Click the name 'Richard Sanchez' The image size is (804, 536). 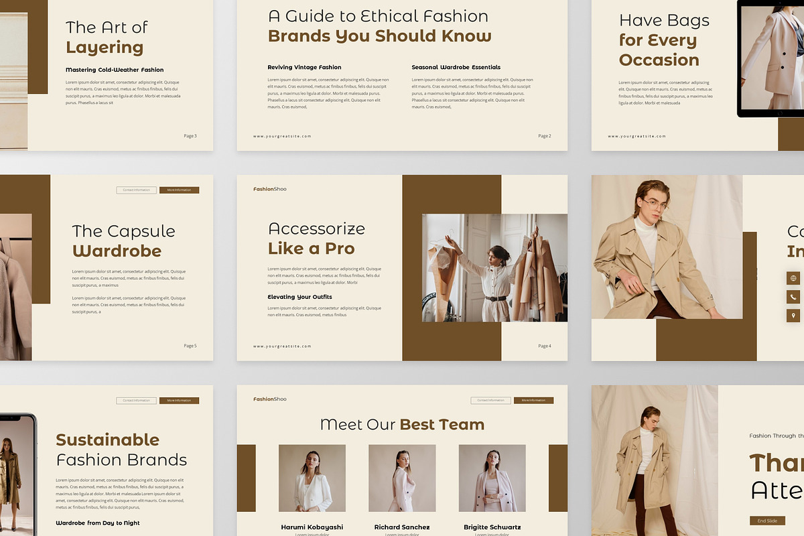(402, 527)
